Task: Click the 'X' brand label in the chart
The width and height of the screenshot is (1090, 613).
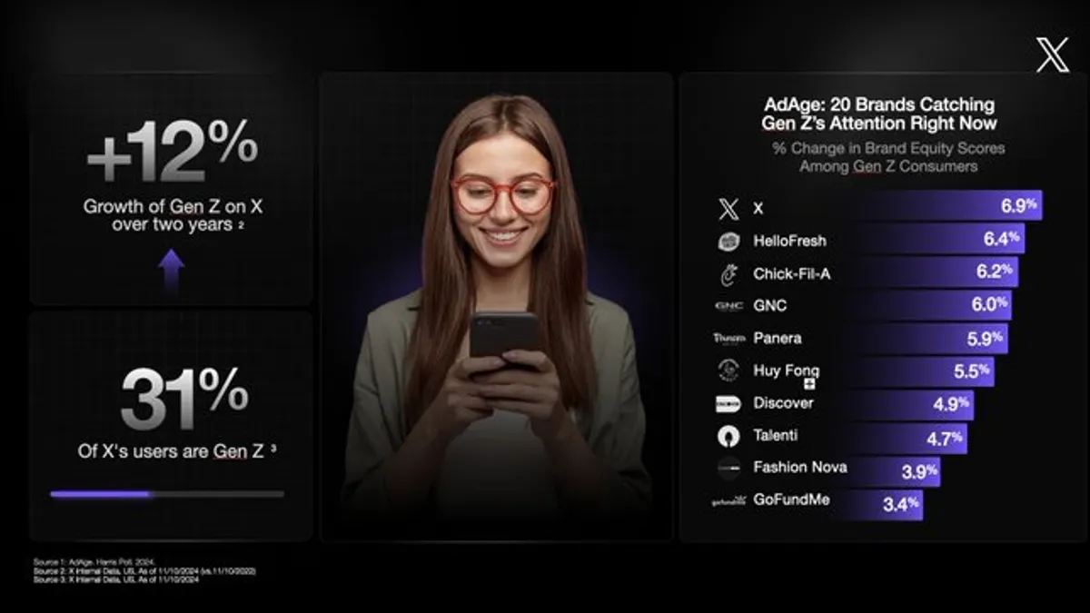Action: click(758, 209)
